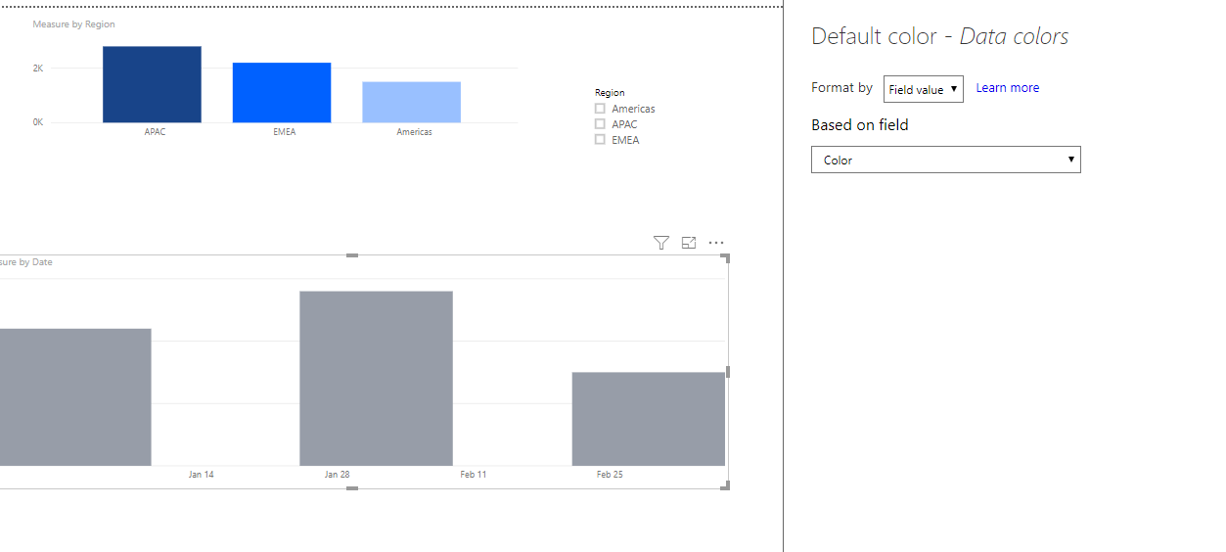Click the 2K axis label
1226x552 pixels.
click(38, 69)
